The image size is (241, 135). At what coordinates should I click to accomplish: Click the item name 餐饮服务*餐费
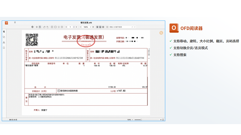coord(32,66)
